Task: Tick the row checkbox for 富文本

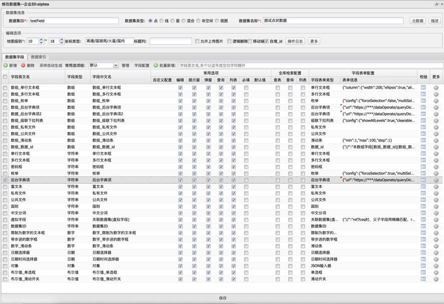Action: [x=5, y=186]
